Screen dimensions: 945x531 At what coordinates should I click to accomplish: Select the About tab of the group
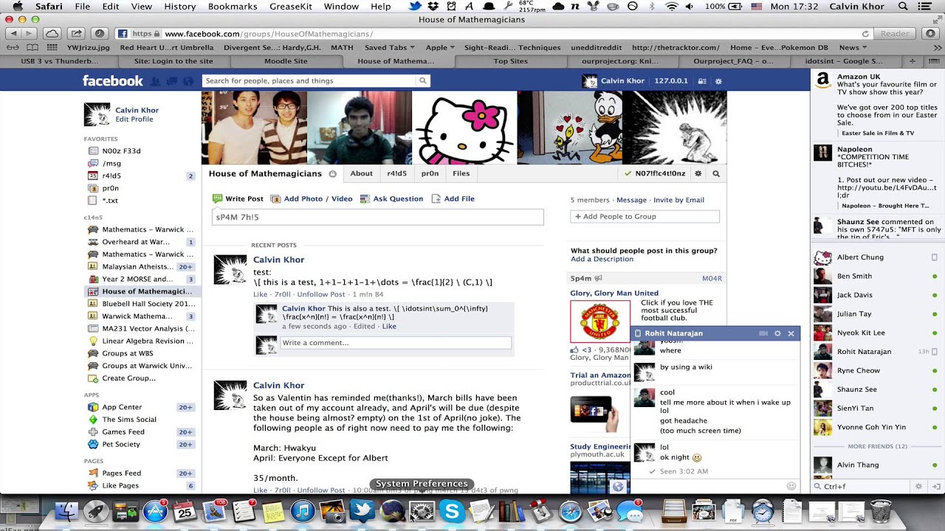click(361, 174)
